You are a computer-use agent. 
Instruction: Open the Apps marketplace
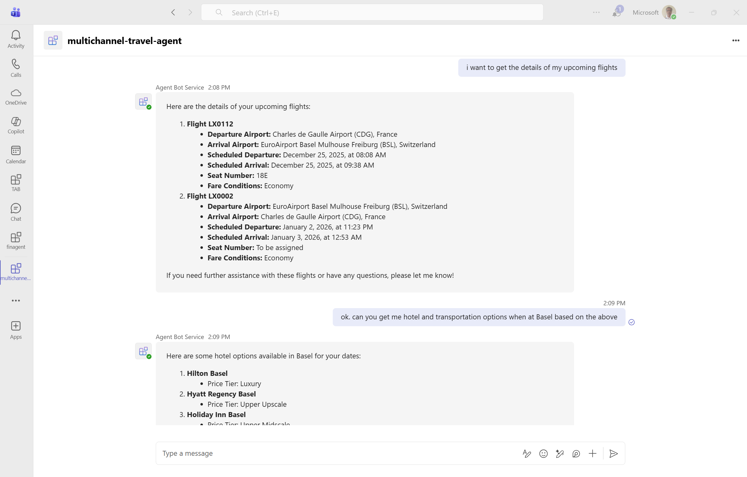pos(16,330)
